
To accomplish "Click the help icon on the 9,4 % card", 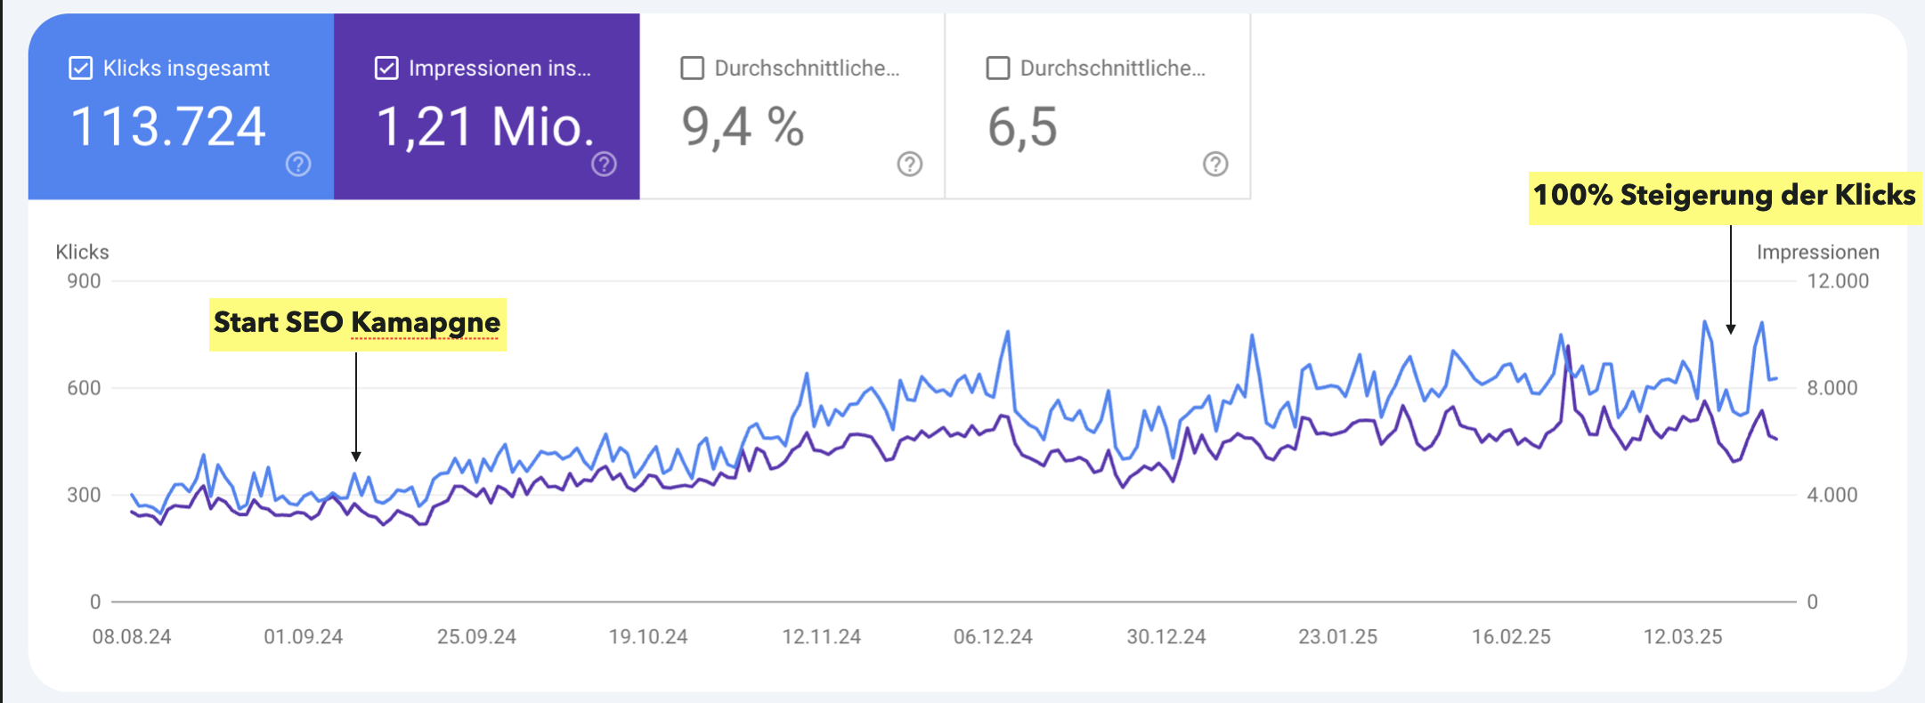I will (909, 164).
